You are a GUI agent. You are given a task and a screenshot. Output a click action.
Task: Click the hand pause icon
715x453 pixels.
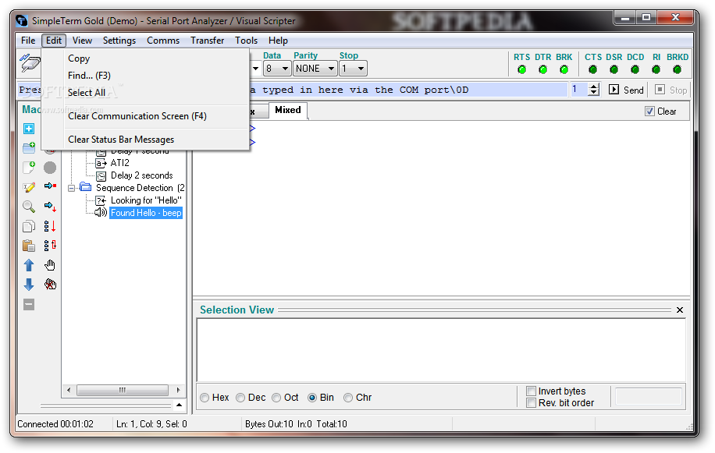[x=50, y=265]
